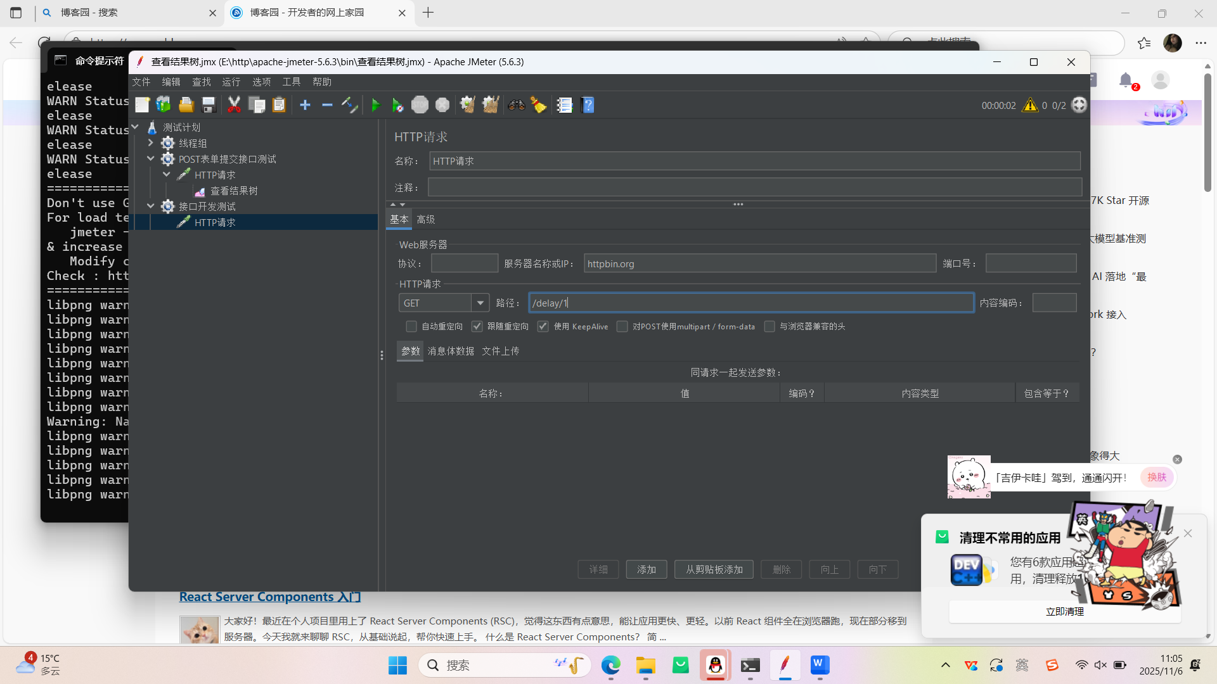Click the green Start run icon
The image size is (1217, 684).
(x=375, y=105)
